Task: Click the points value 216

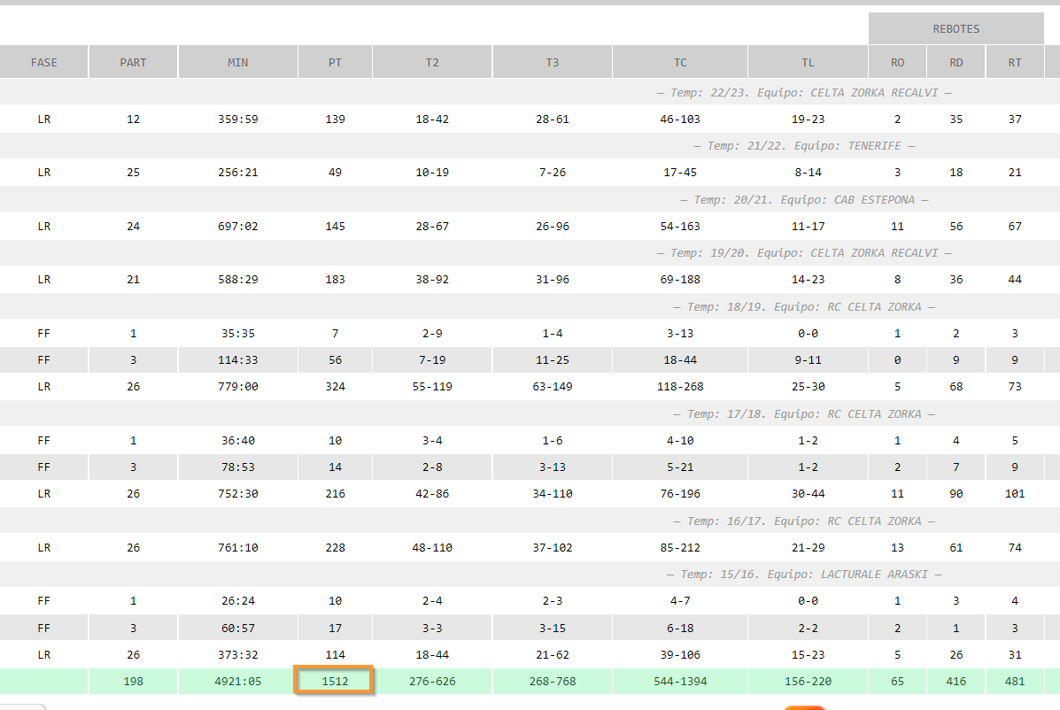Action: tap(336, 494)
